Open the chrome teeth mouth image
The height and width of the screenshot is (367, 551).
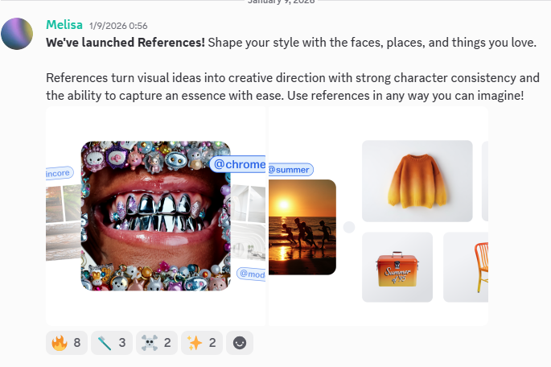pos(156,216)
